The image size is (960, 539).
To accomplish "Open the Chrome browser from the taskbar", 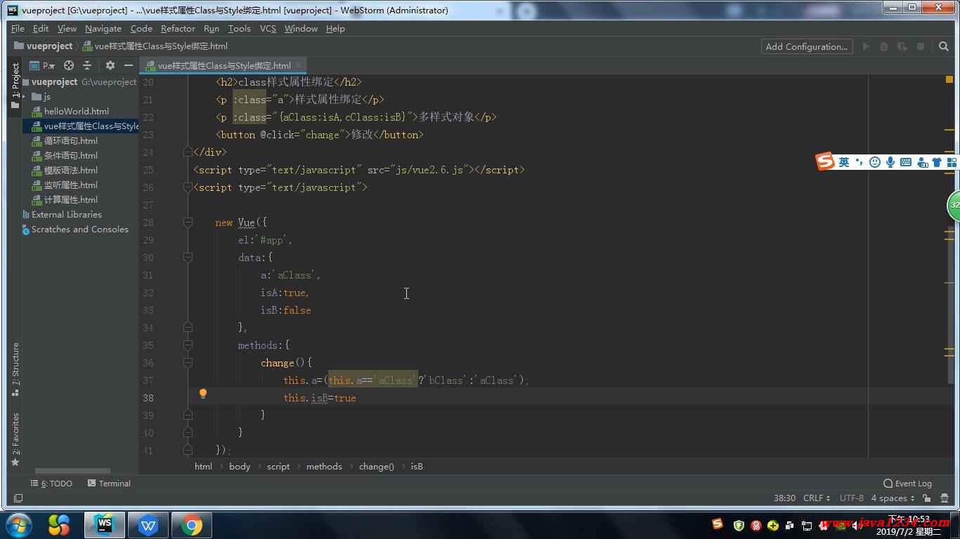I will 191,525.
